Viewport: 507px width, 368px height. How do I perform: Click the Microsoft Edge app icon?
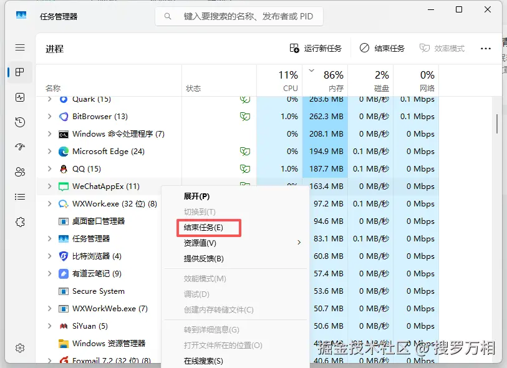64,152
